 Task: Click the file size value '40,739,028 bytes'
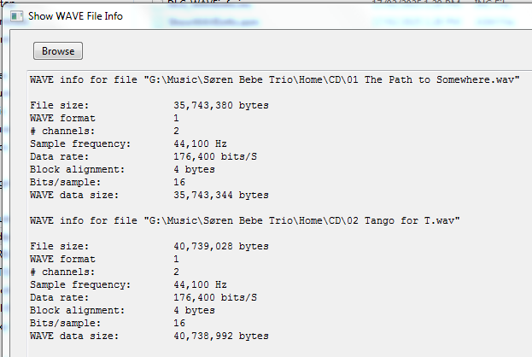pyautogui.click(x=221, y=246)
